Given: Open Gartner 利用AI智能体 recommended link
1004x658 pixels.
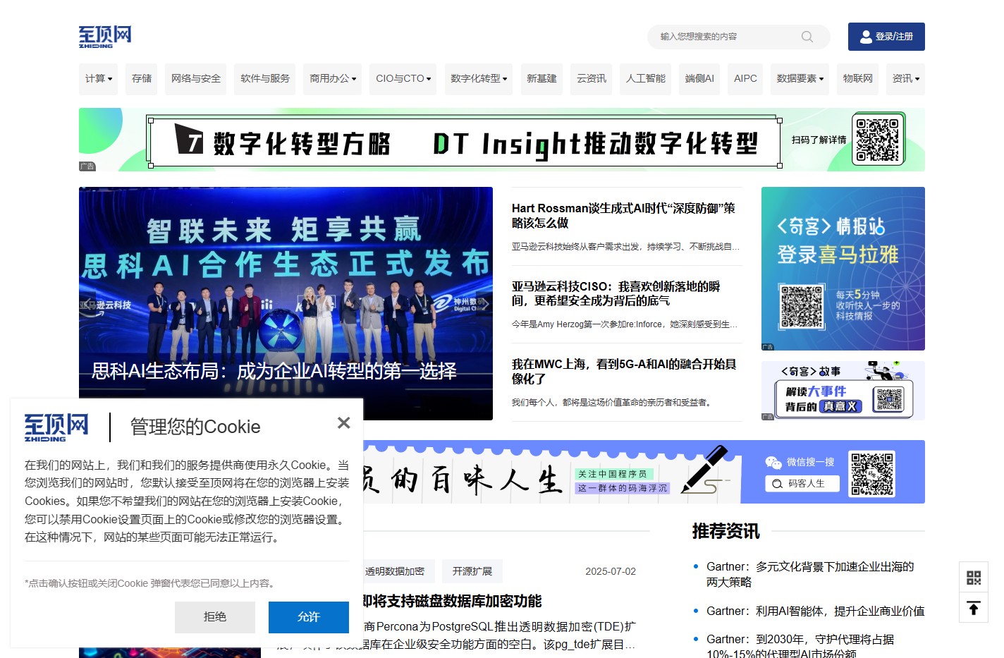Looking at the screenshot, I should [815, 611].
